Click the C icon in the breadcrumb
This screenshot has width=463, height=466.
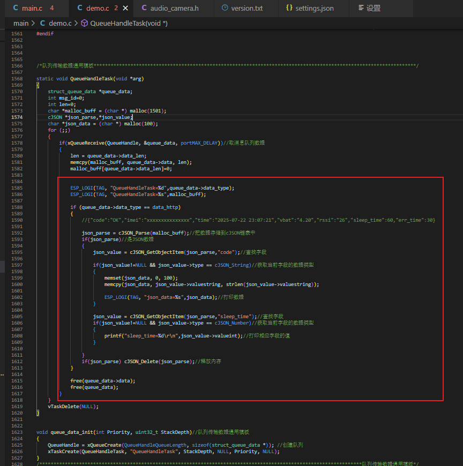point(42,23)
